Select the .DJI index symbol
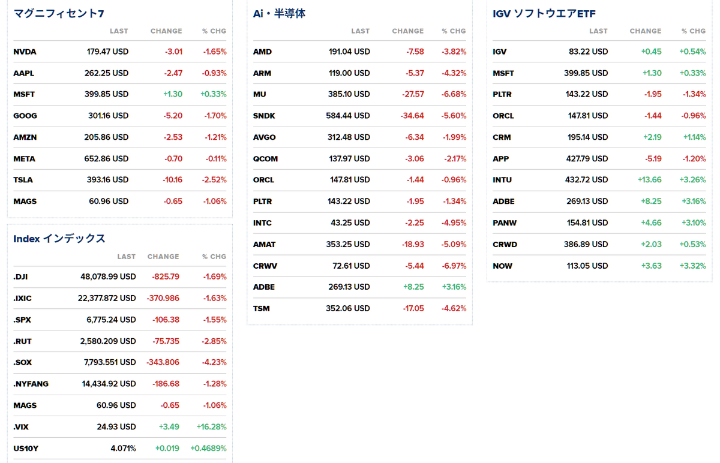 coord(20,277)
